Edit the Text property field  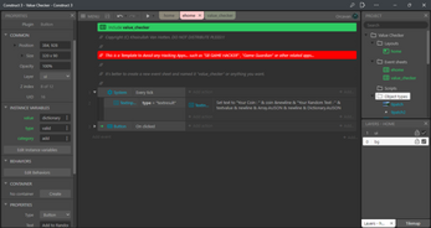(55, 225)
